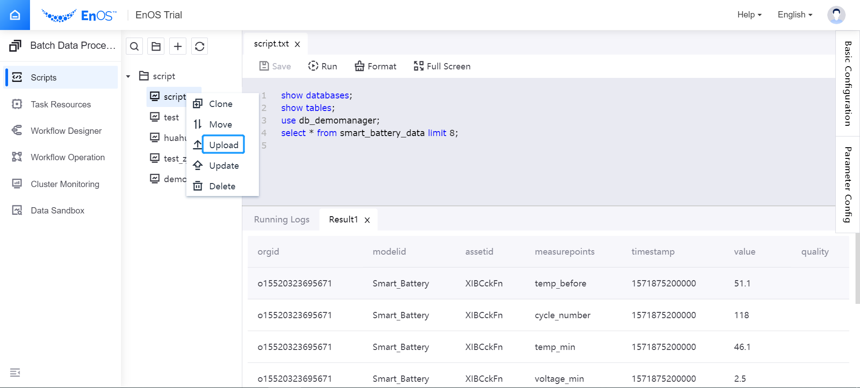Click the Format toolbar icon

(x=359, y=66)
